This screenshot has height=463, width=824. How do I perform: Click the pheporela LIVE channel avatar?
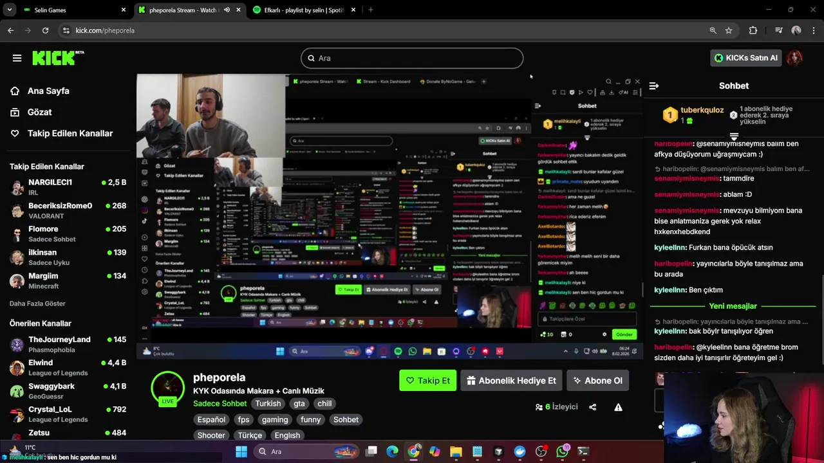click(x=168, y=388)
